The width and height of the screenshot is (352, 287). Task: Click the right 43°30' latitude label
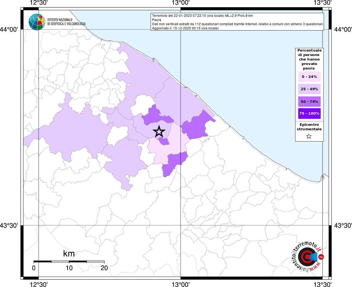pyautogui.click(x=343, y=226)
